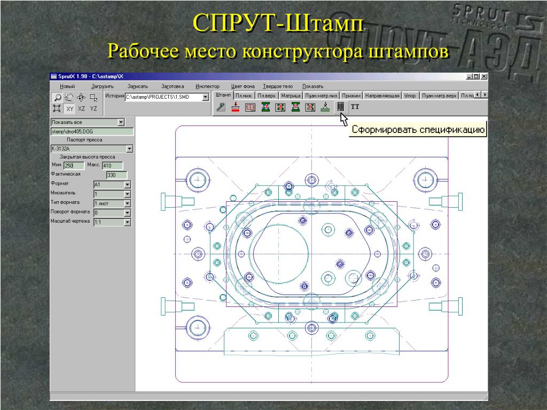Click the Мин. height field
The image size is (547, 410).
[74, 165]
